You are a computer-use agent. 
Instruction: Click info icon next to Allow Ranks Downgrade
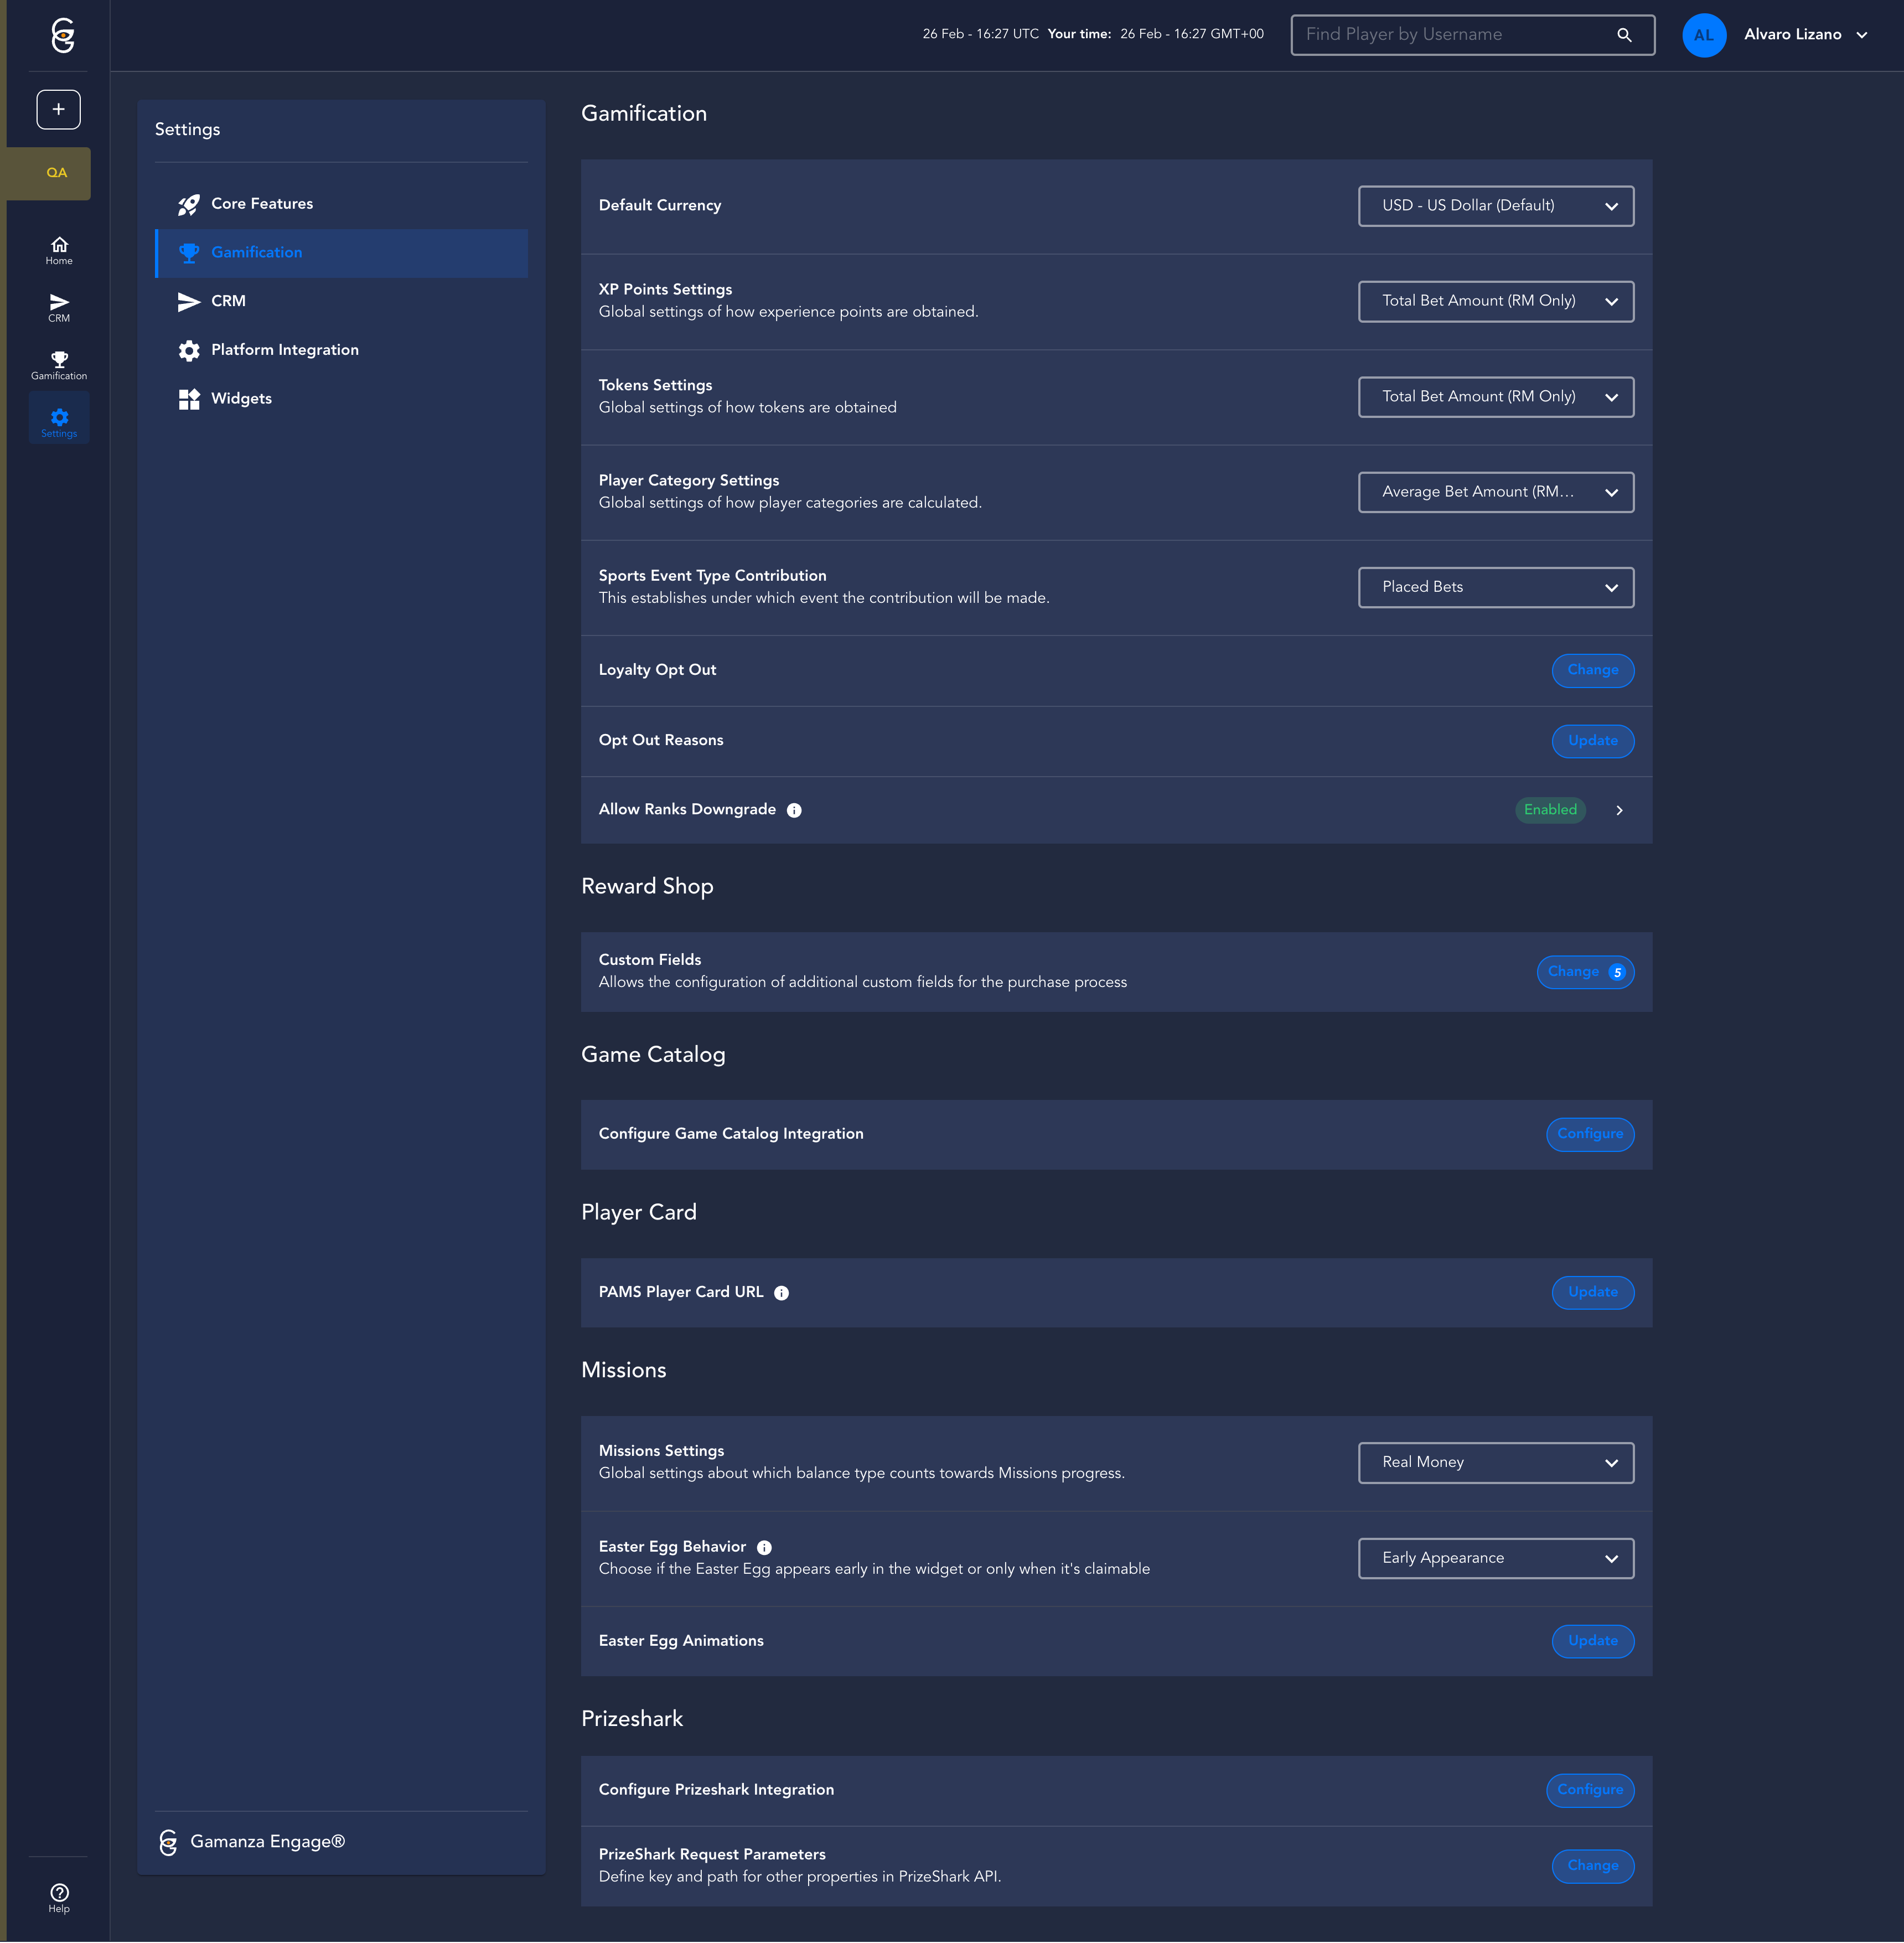point(794,811)
